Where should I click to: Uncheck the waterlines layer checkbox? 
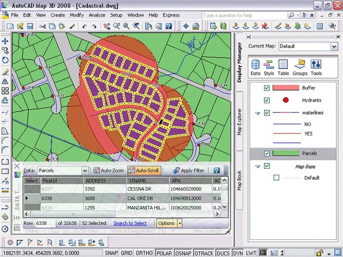(266, 113)
